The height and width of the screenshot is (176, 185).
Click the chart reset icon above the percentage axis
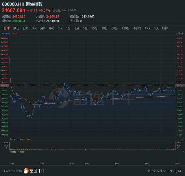click(177, 34)
